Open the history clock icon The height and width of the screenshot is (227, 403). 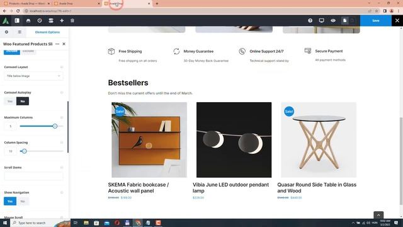(40, 21)
